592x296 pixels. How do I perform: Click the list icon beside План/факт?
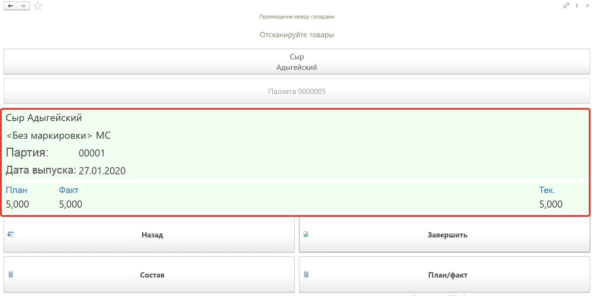(x=306, y=274)
